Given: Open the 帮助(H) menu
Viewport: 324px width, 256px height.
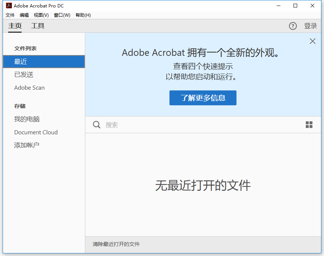Looking at the screenshot, I should 83,15.
